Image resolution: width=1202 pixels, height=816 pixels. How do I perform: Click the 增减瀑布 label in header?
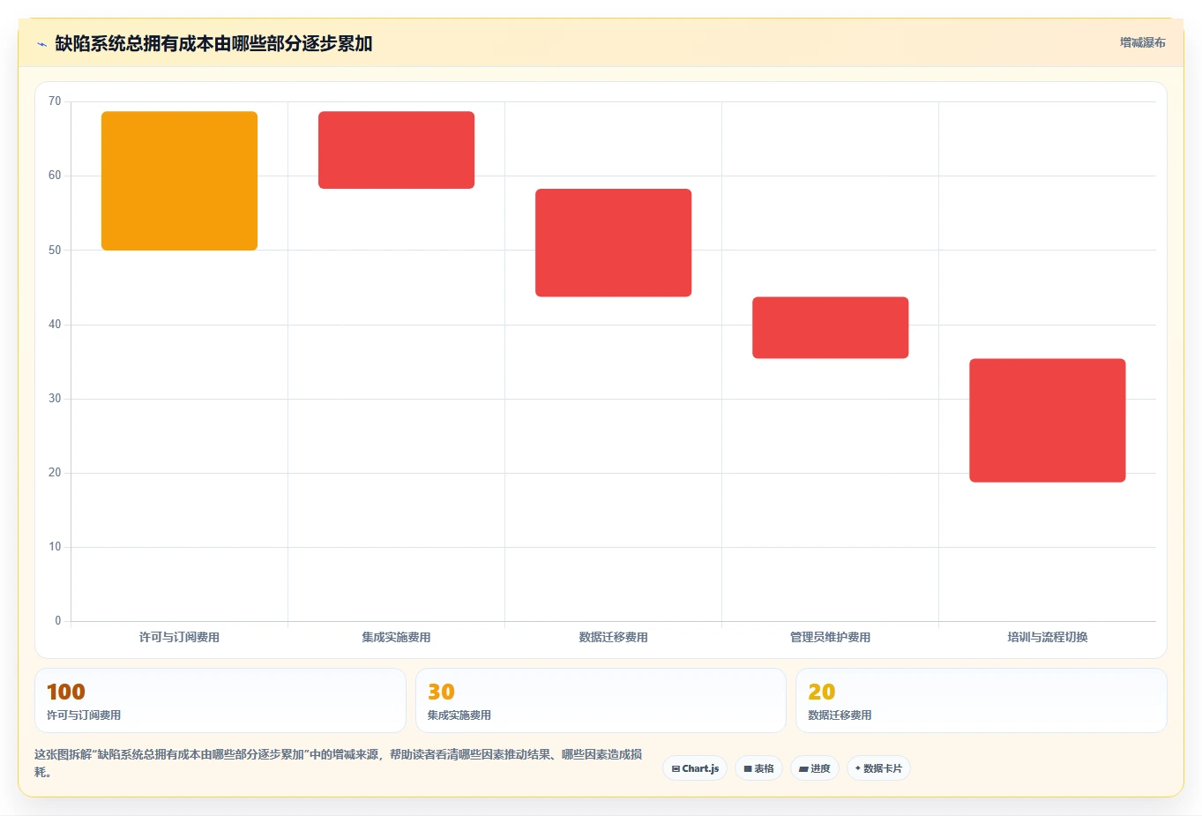pos(1142,42)
